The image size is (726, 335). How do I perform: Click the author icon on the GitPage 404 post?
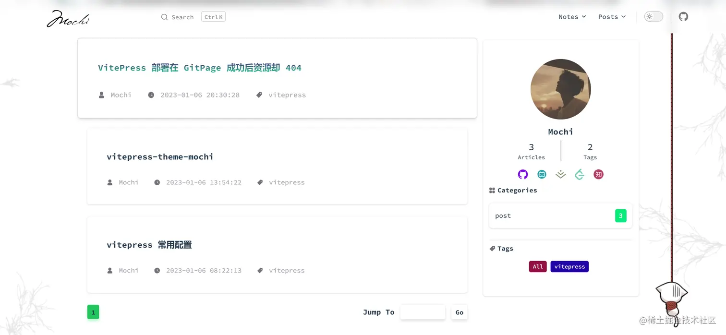pos(101,95)
